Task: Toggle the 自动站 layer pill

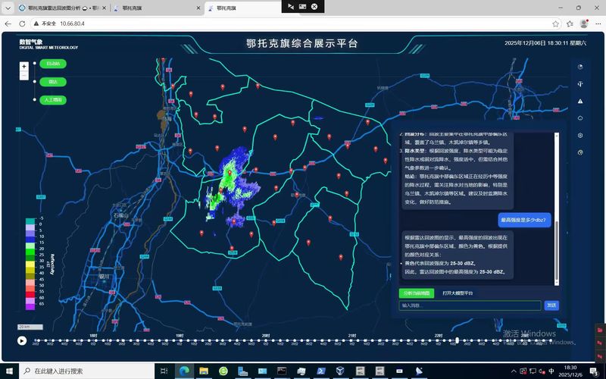Action: click(x=53, y=64)
